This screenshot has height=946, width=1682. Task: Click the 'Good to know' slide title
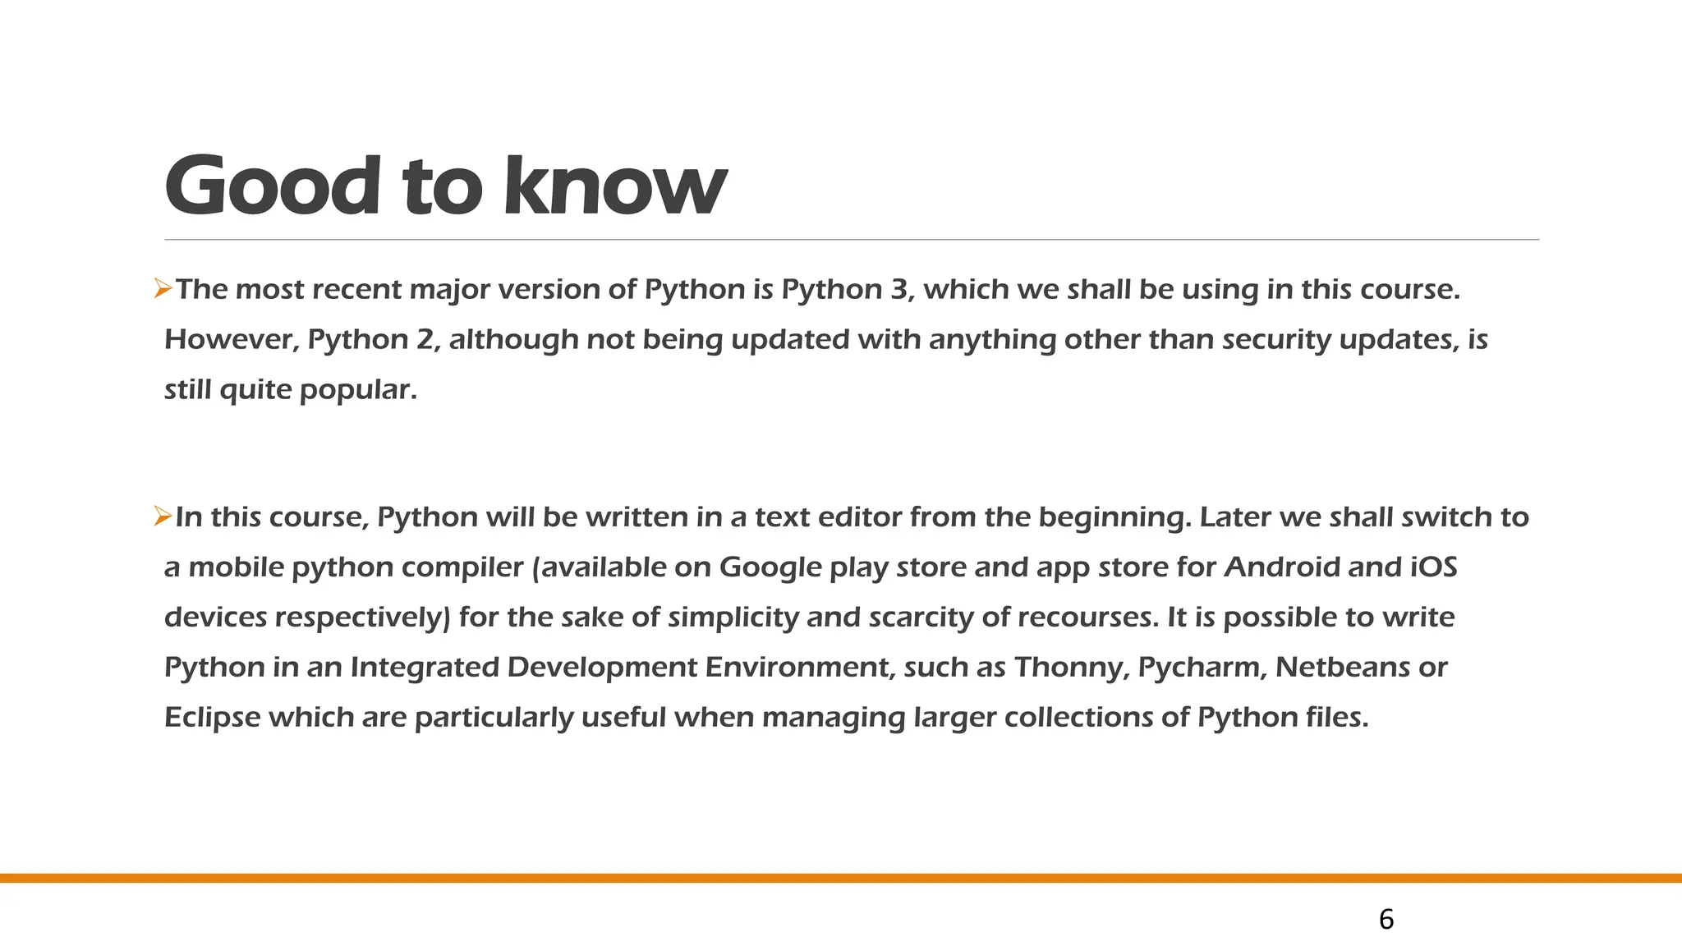click(445, 186)
